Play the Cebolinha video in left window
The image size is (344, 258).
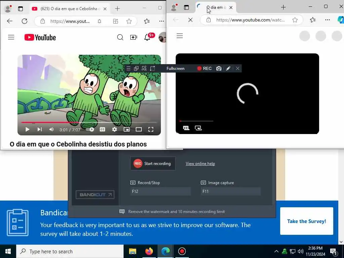(x=28, y=129)
